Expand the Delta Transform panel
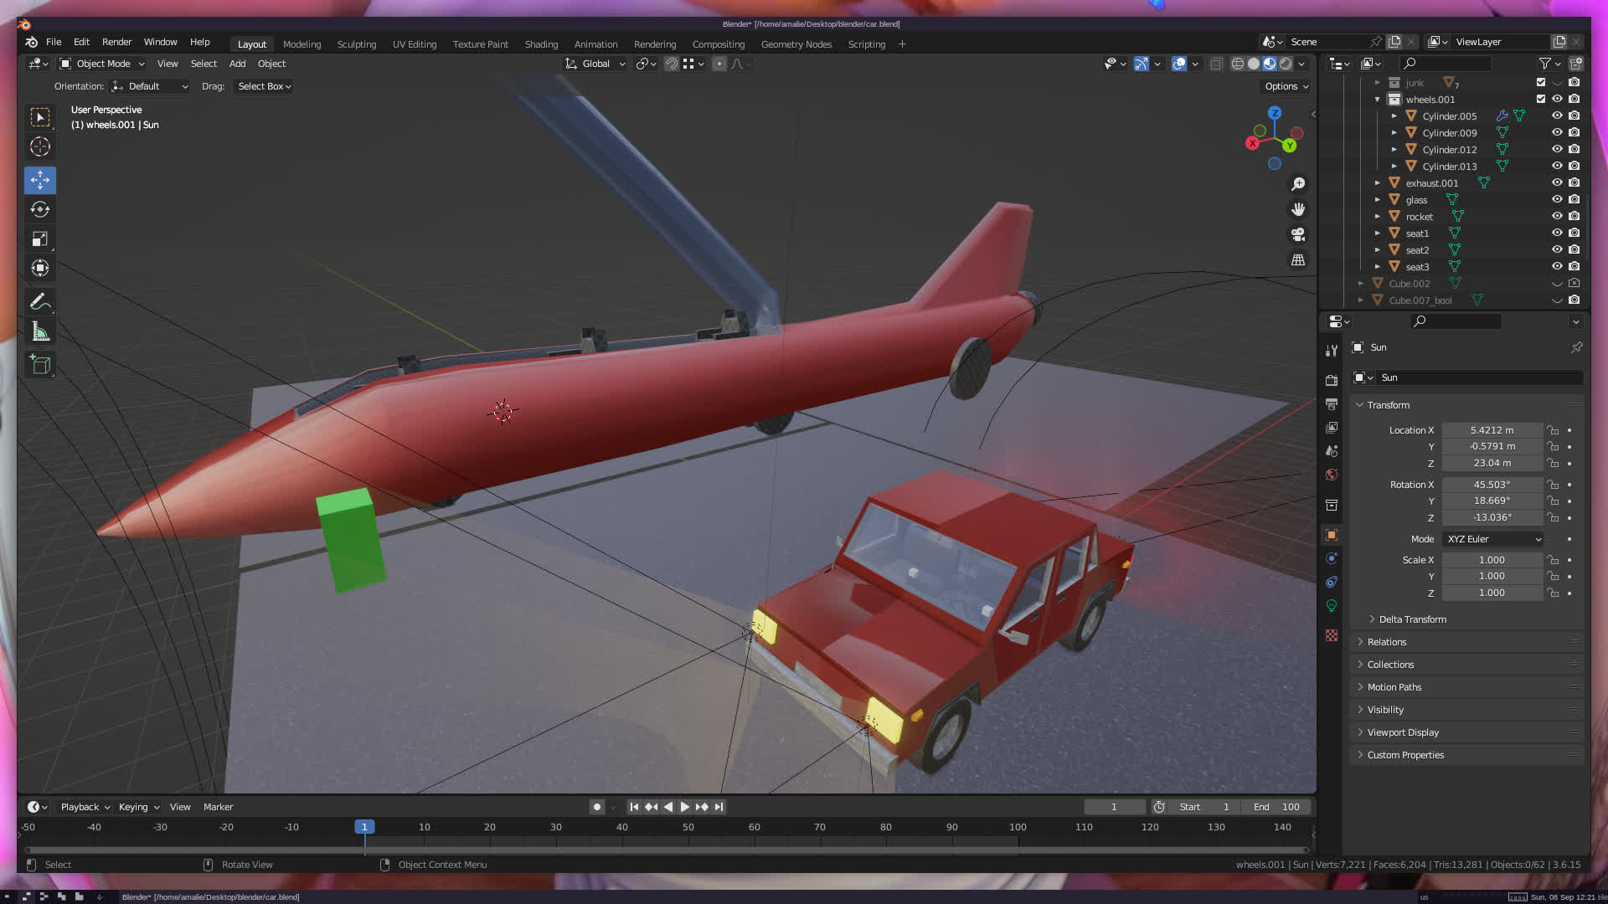 [1412, 619]
